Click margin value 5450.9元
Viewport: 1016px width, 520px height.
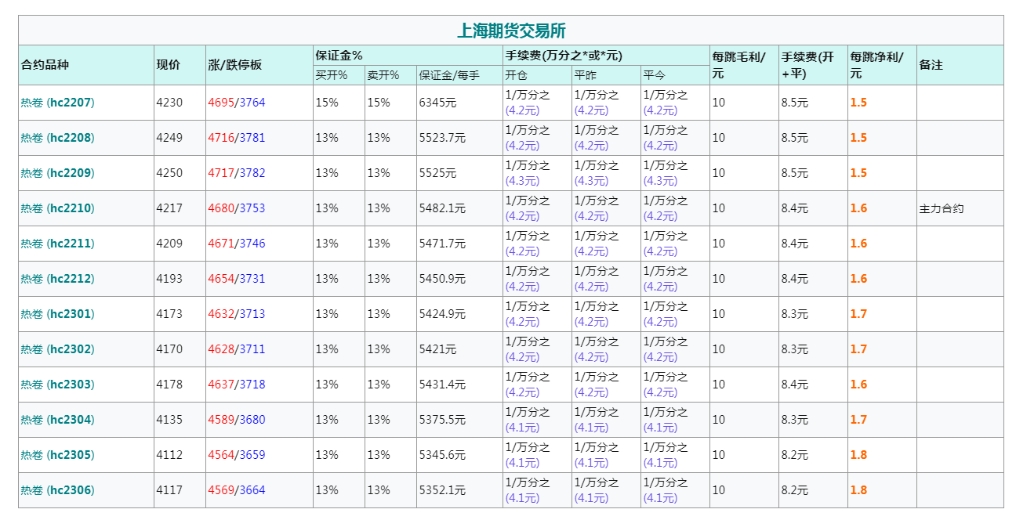point(442,279)
